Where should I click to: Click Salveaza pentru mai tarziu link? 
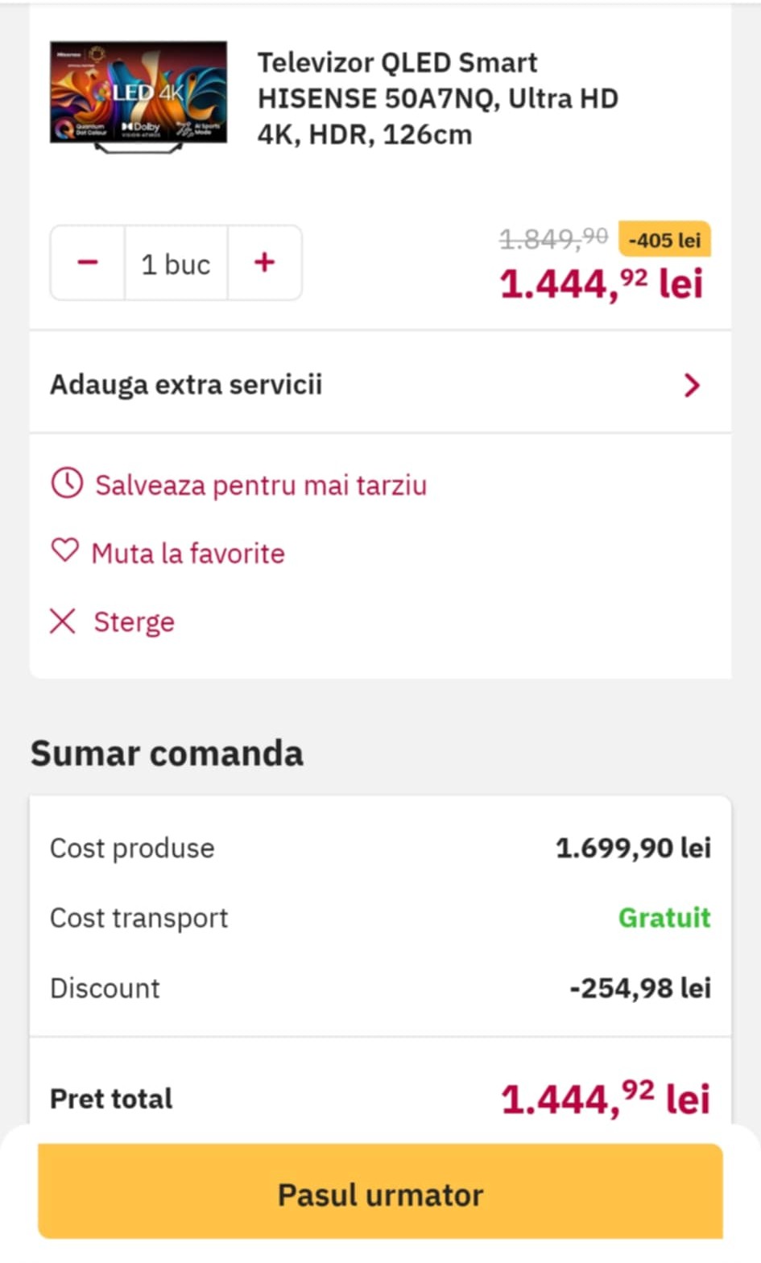point(260,485)
